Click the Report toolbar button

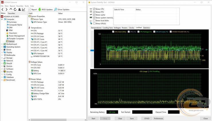click(32, 9)
